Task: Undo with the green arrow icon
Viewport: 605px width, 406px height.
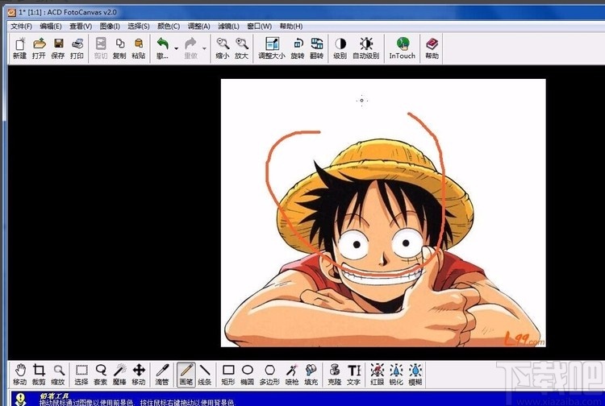Action: pyautogui.click(x=162, y=48)
